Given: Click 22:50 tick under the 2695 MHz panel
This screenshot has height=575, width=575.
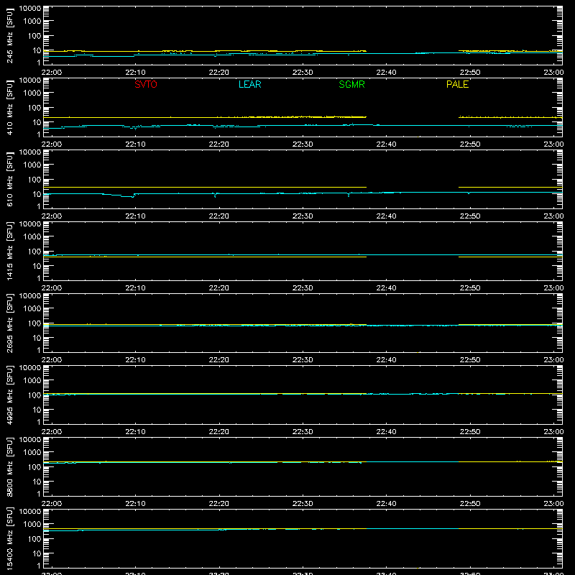Looking at the screenshot, I should [x=470, y=360].
